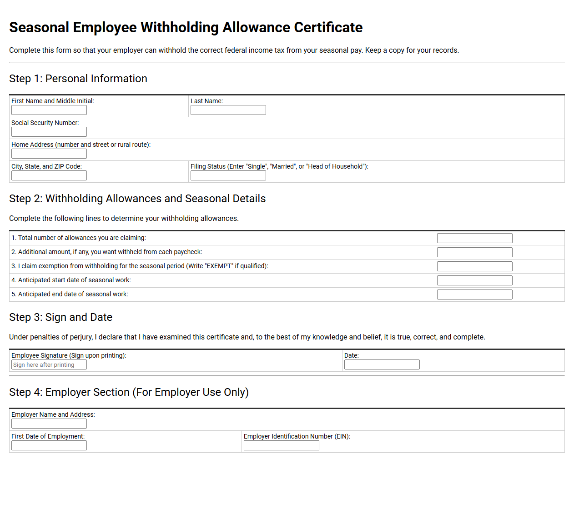This screenshot has width=574, height=509.
Task: Click the 'Employer Identification Number (EIN):' label
Action: 297,436
